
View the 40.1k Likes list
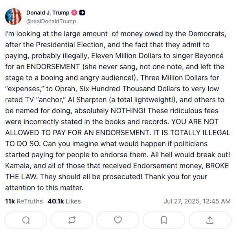[64, 201]
